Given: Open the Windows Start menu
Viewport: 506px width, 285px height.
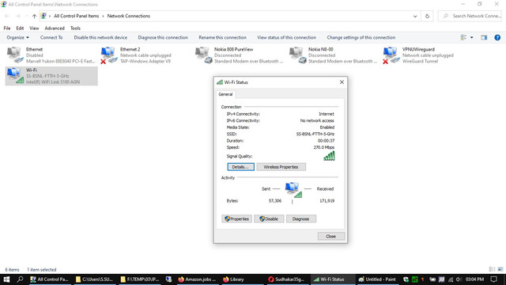Looking at the screenshot, I should point(6,279).
